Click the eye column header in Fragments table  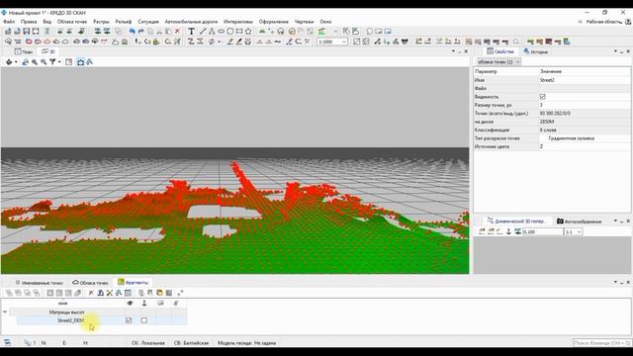pyautogui.click(x=130, y=304)
